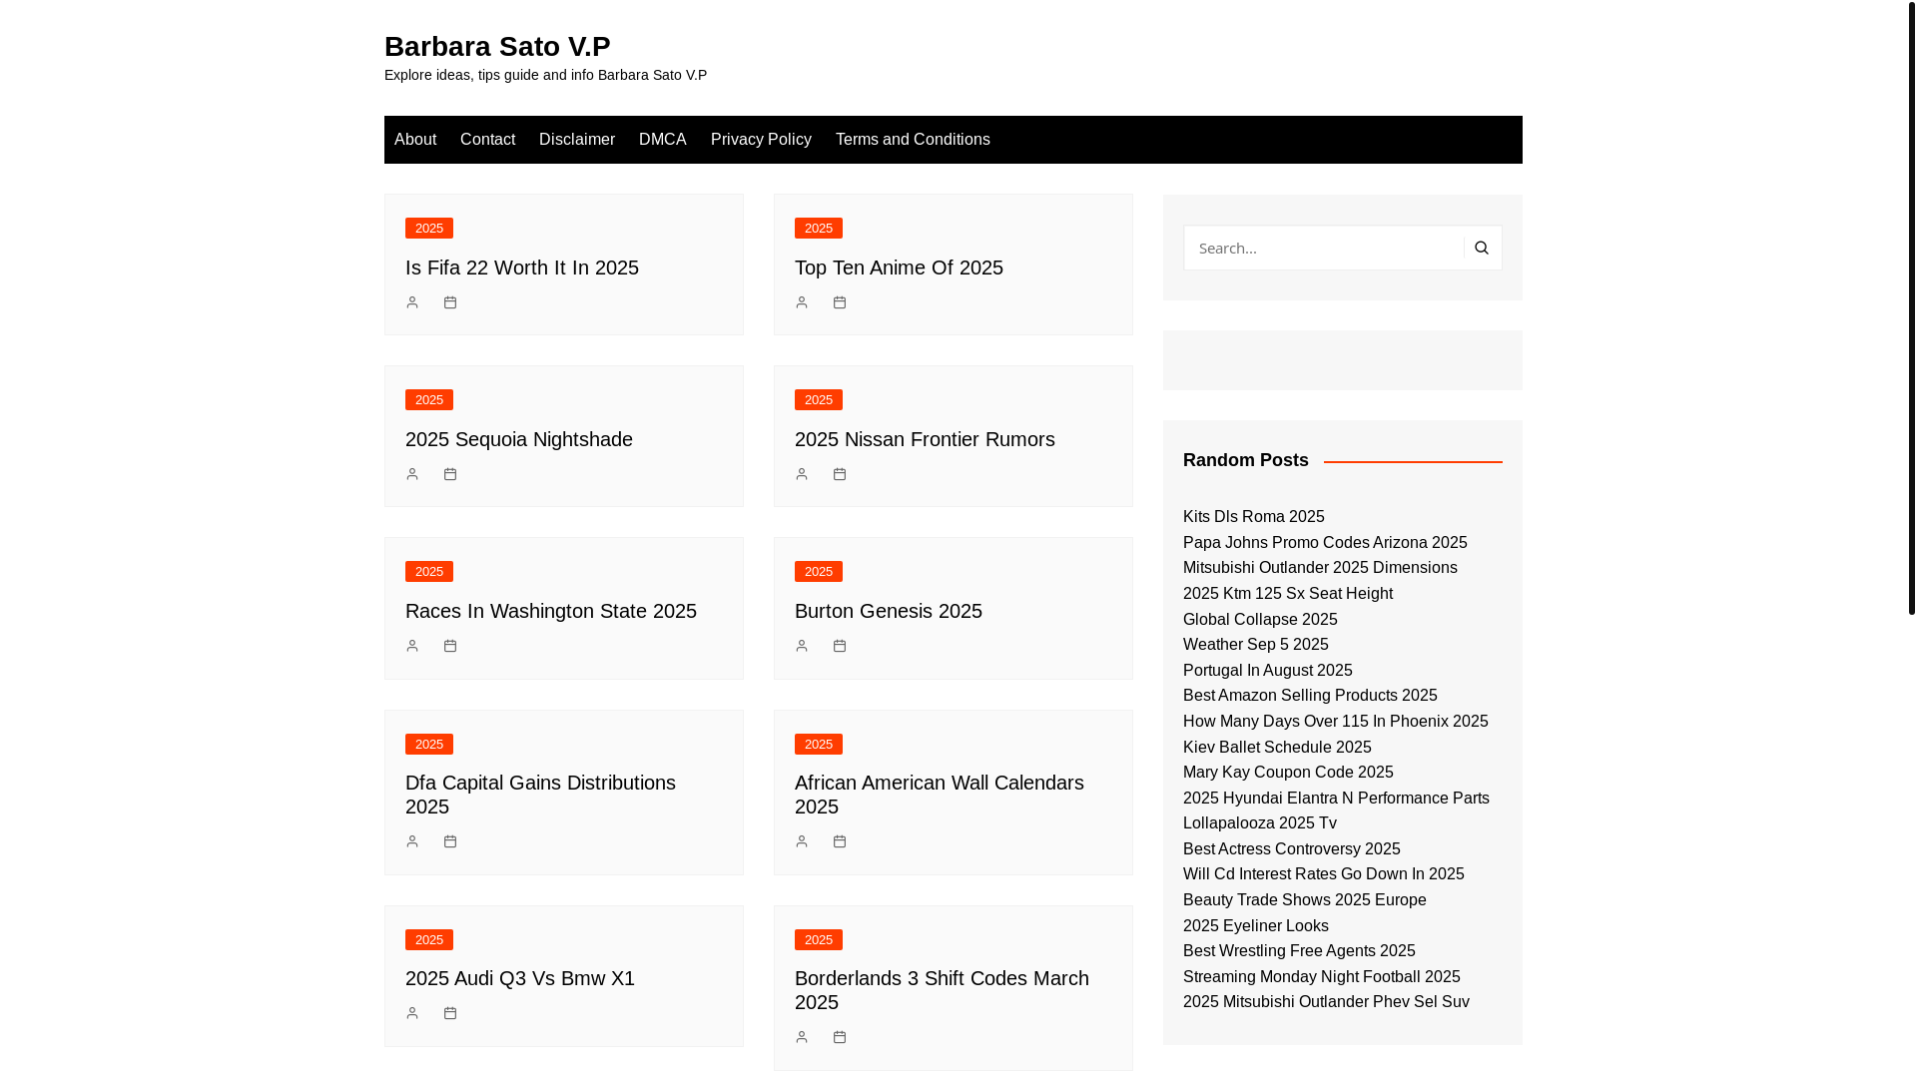Click 2025 tag above Borderlands 3 post
The width and height of the screenshot is (1917, 1078).
pyautogui.click(x=819, y=940)
